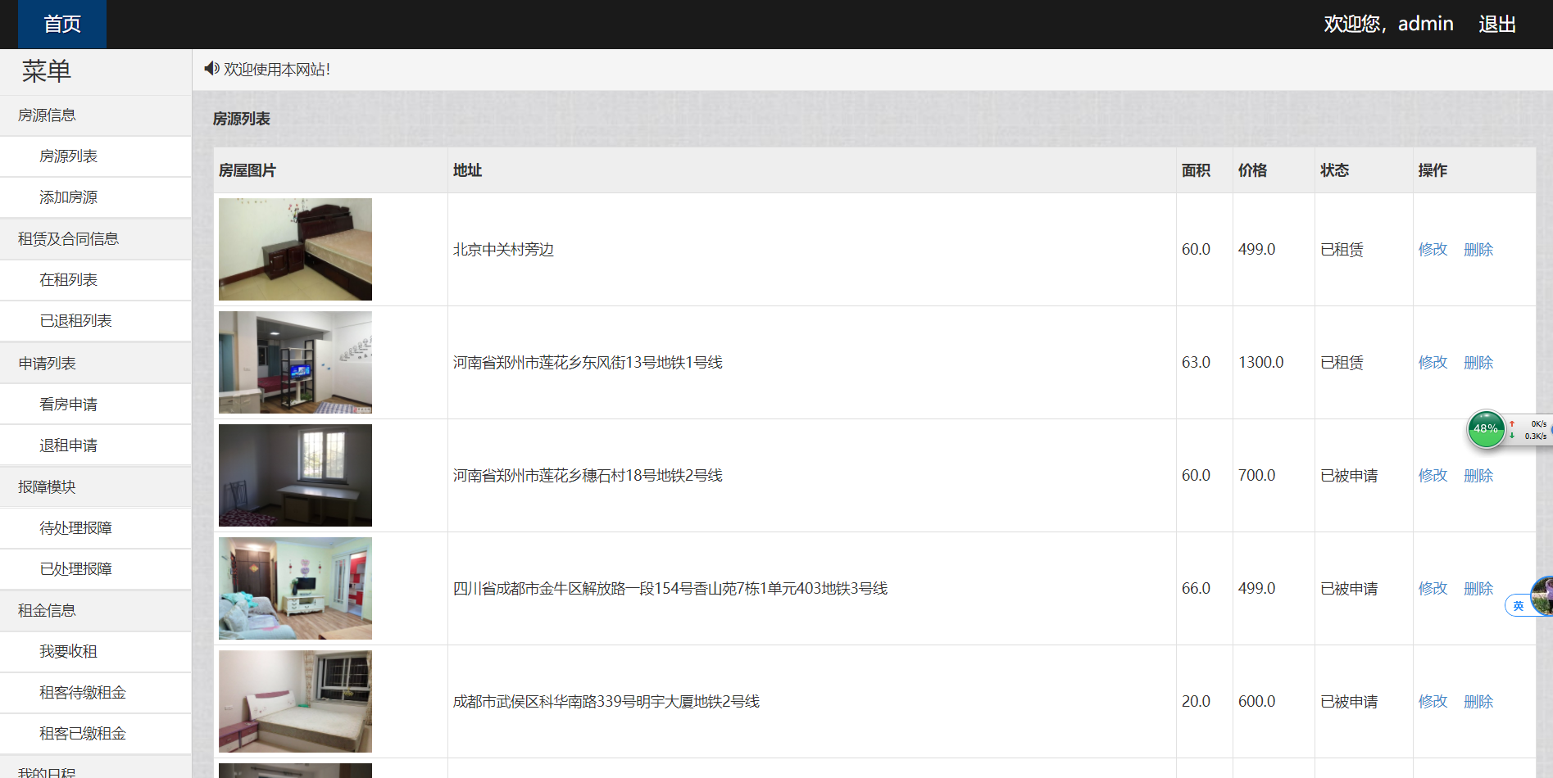Expand the 租赁及合同信息 menu section
The width and height of the screenshot is (1553, 778).
(x=96, y=239)
